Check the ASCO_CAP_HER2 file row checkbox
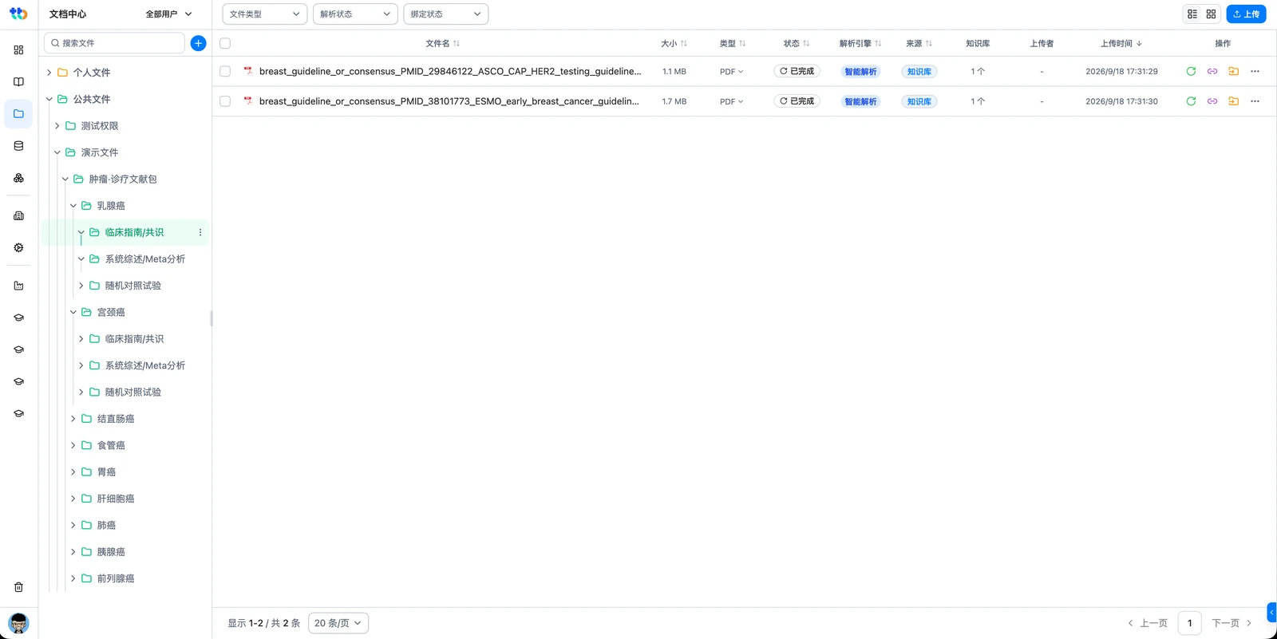 (x=225, y=71)
